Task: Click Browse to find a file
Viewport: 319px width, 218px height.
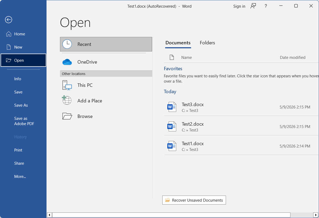Action: [x=106, y=116]
